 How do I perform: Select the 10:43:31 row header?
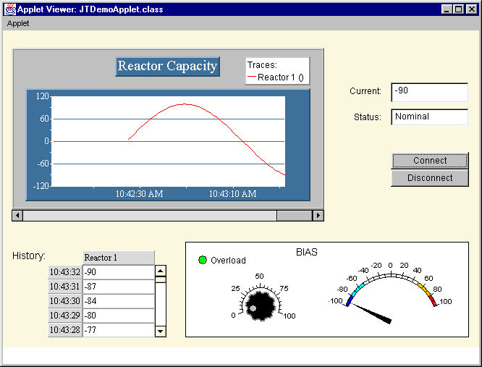pos(65,287)
